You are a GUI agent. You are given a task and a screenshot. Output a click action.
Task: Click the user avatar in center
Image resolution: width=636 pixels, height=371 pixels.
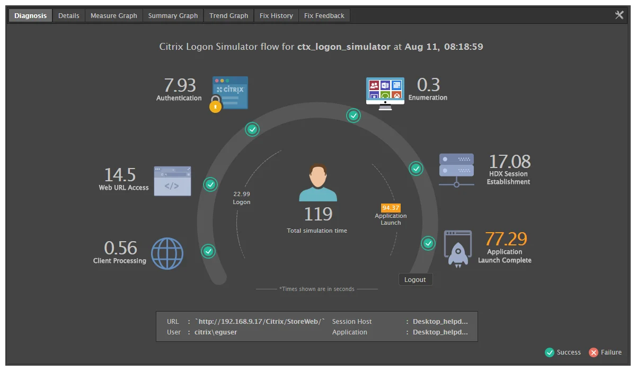(317, 183)
